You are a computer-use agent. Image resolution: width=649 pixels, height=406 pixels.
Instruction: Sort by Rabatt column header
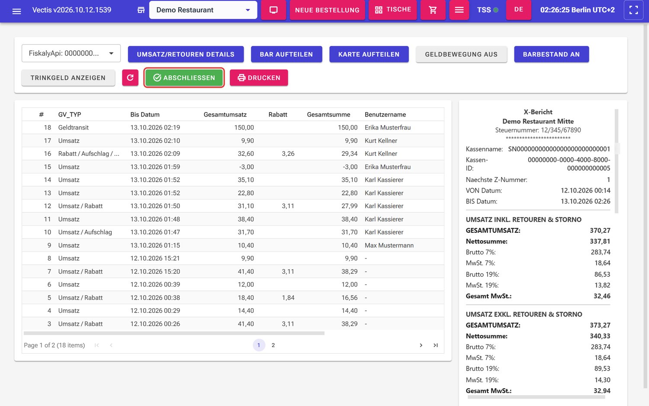click(x=278, y=115)
